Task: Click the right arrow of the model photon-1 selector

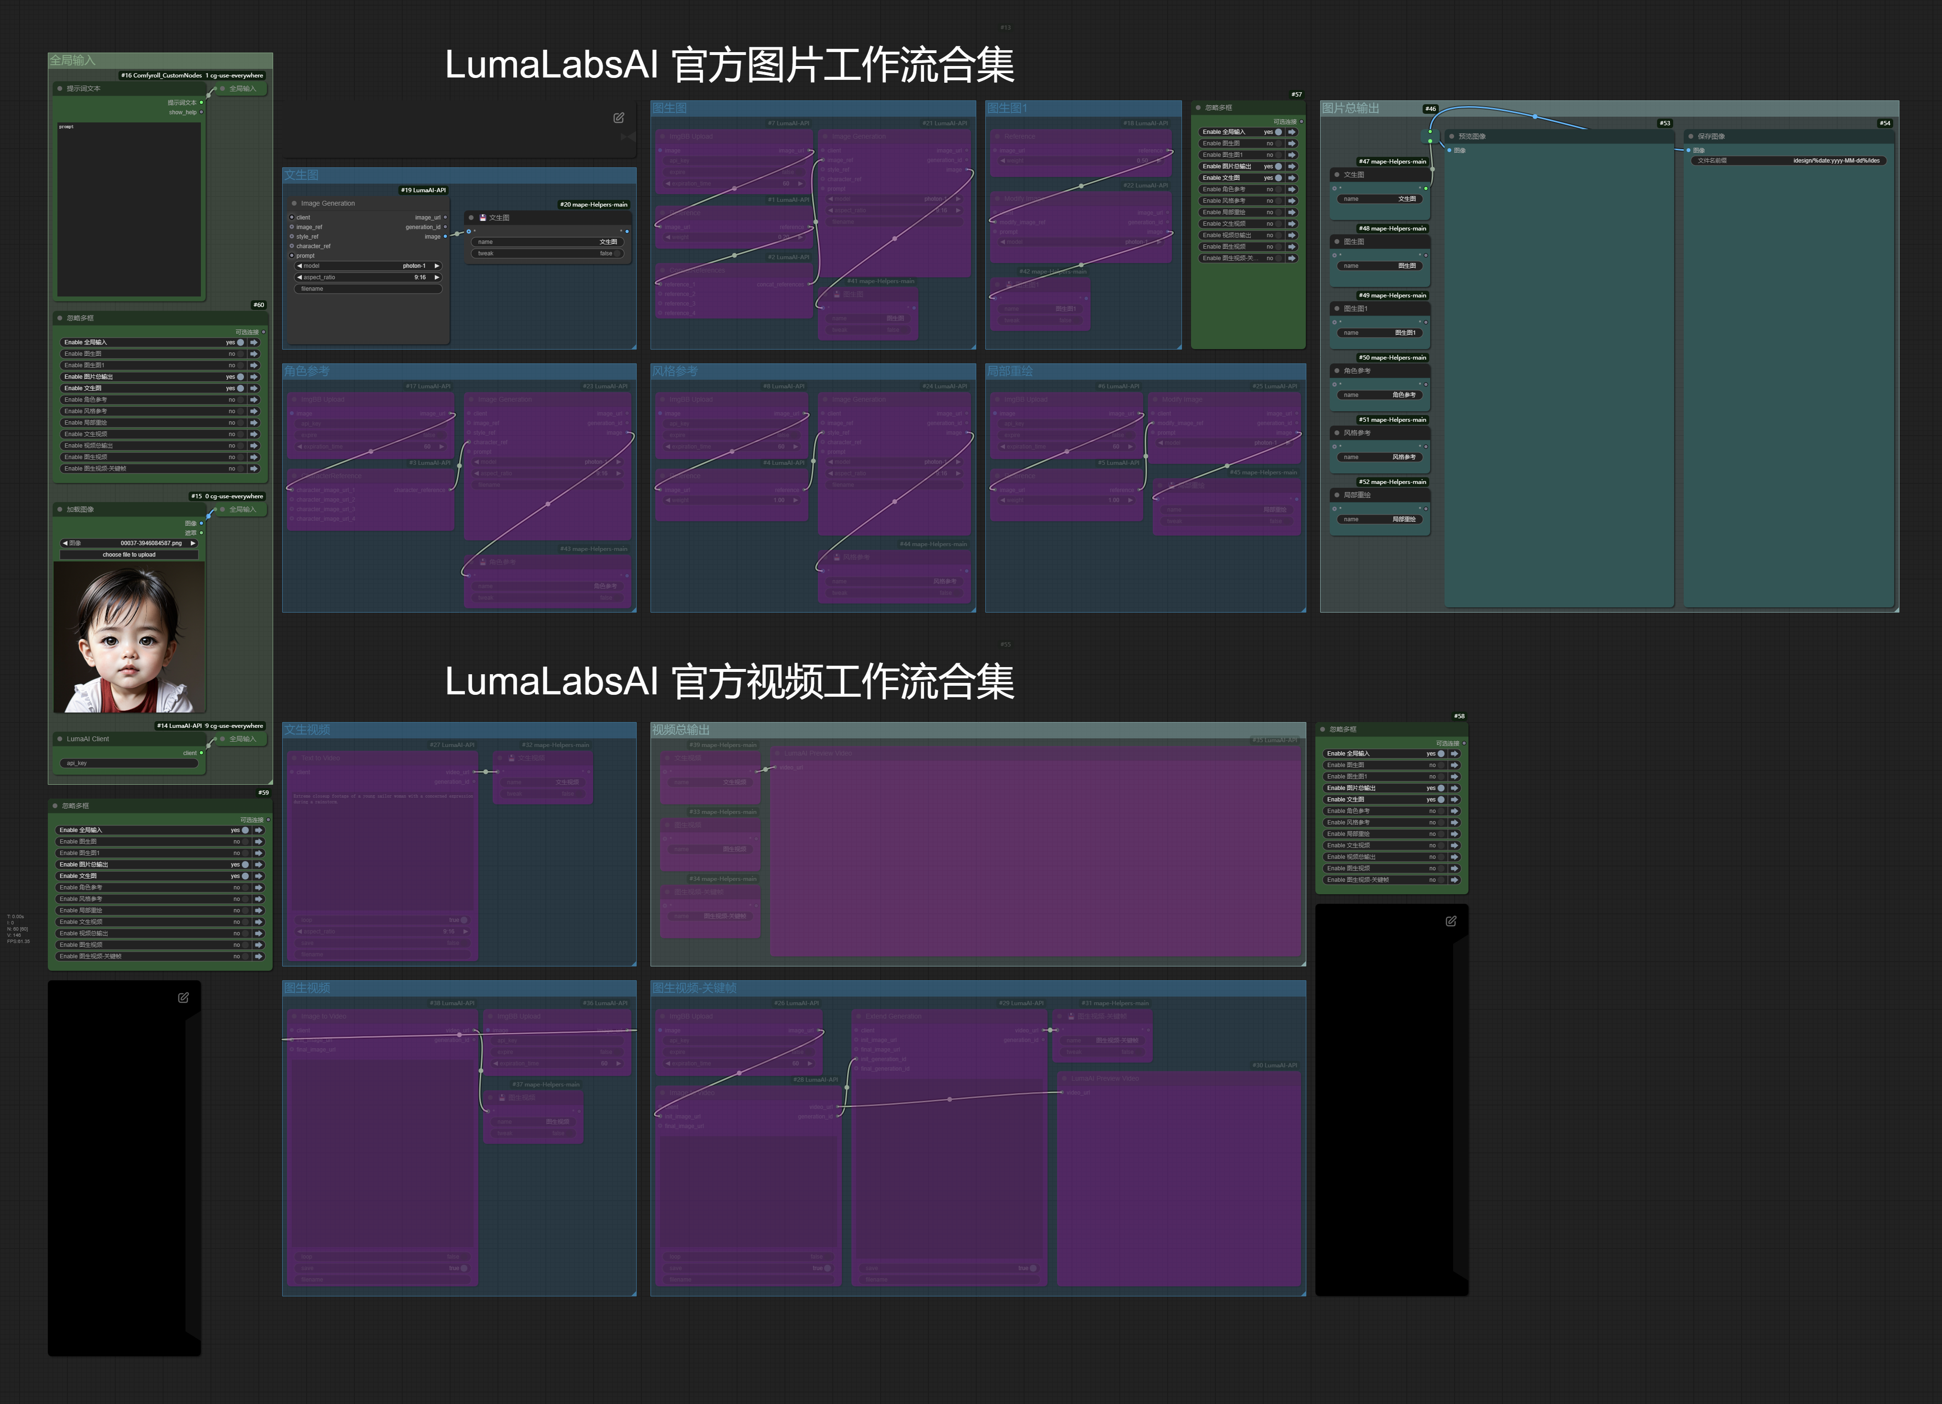Action: [x=437, y=266]
